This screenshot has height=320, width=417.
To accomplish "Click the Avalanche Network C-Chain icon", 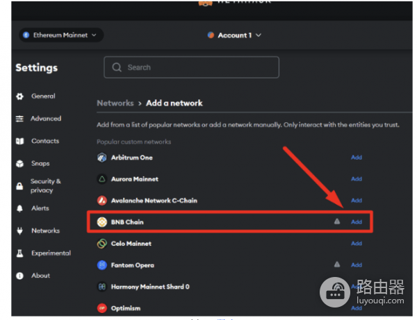I will [x=102, y=201].
